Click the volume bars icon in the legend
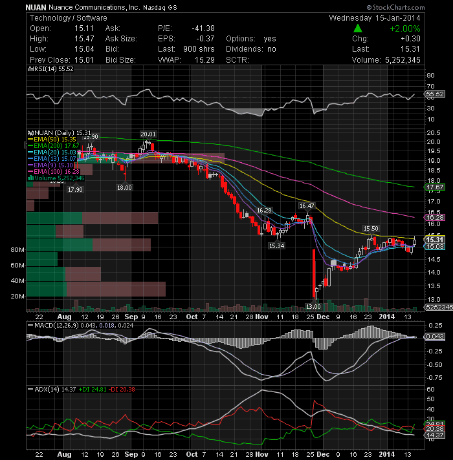The image size is (453, 460). (30, 178)
